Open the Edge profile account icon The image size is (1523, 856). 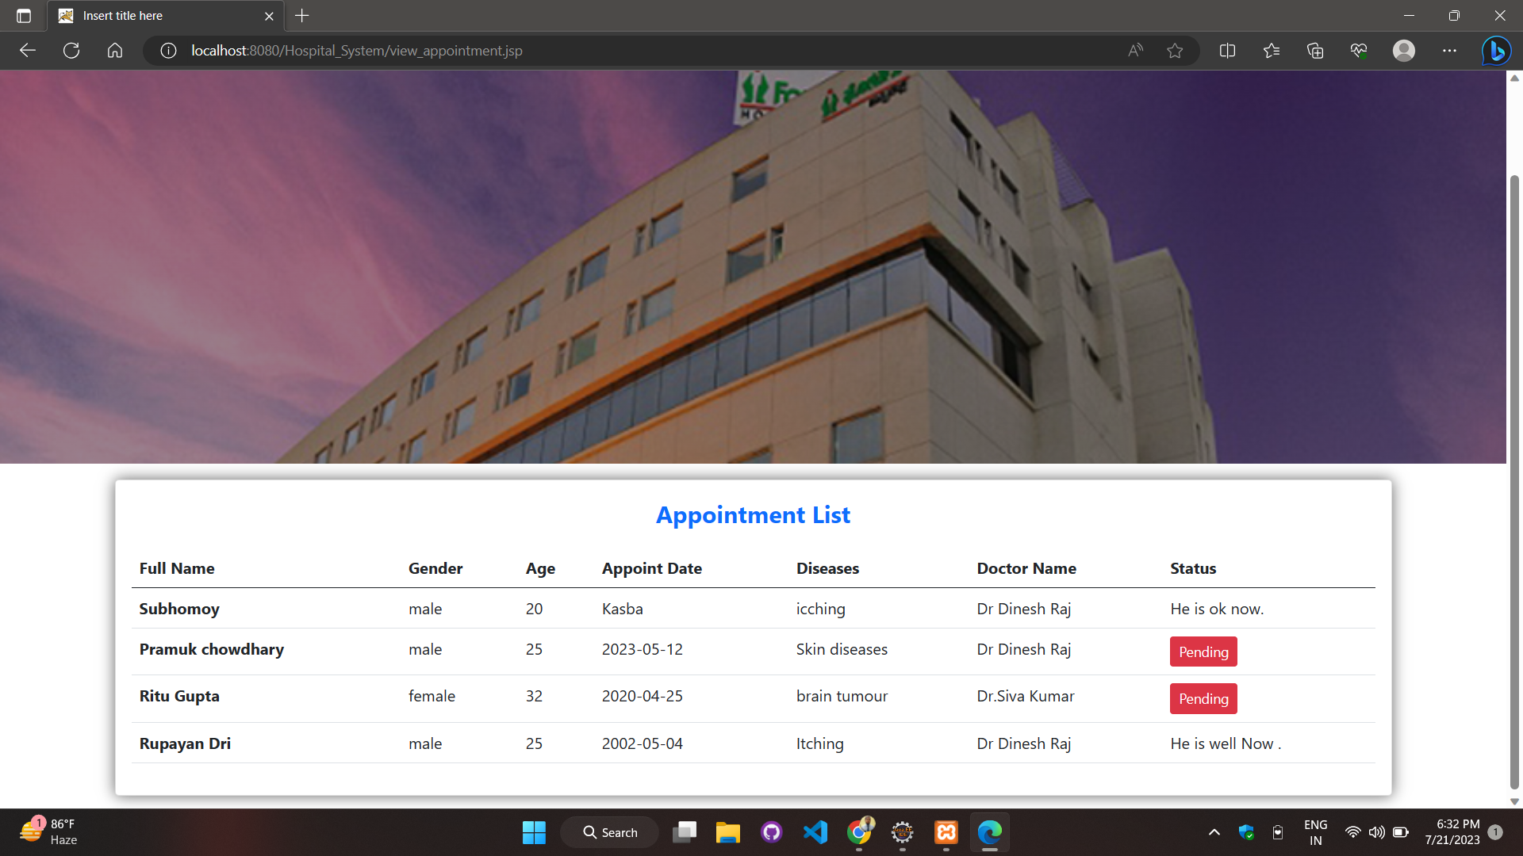pyautogui.click(x=1404, y=50)
